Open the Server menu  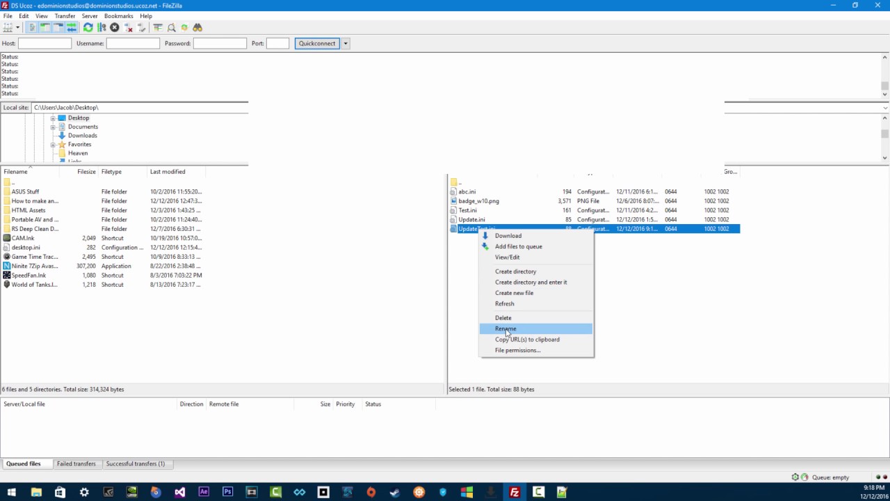[x=90, y=16]
